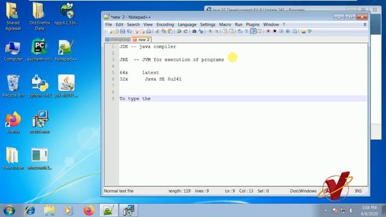This screenshot has width=386, height=217.
Task: Click the volume speaker tray icon
Action: click(x=350, y=210)
